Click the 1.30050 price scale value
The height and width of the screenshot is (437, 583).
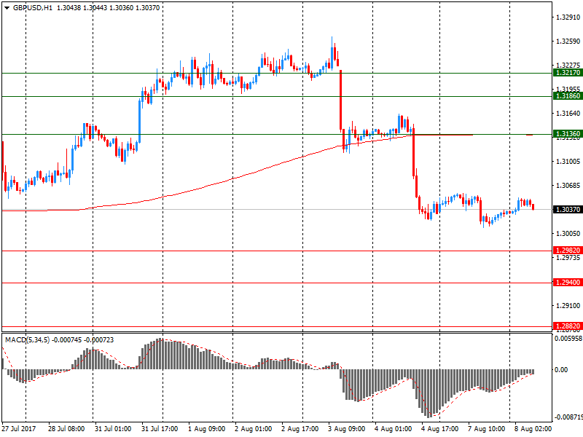568,233
